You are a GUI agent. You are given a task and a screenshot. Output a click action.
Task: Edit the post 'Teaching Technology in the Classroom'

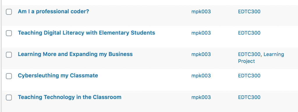coord(70,97)
